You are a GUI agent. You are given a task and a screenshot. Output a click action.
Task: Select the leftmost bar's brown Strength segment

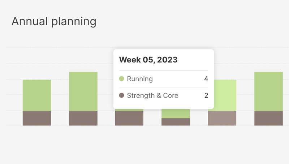tap(37, 118)
